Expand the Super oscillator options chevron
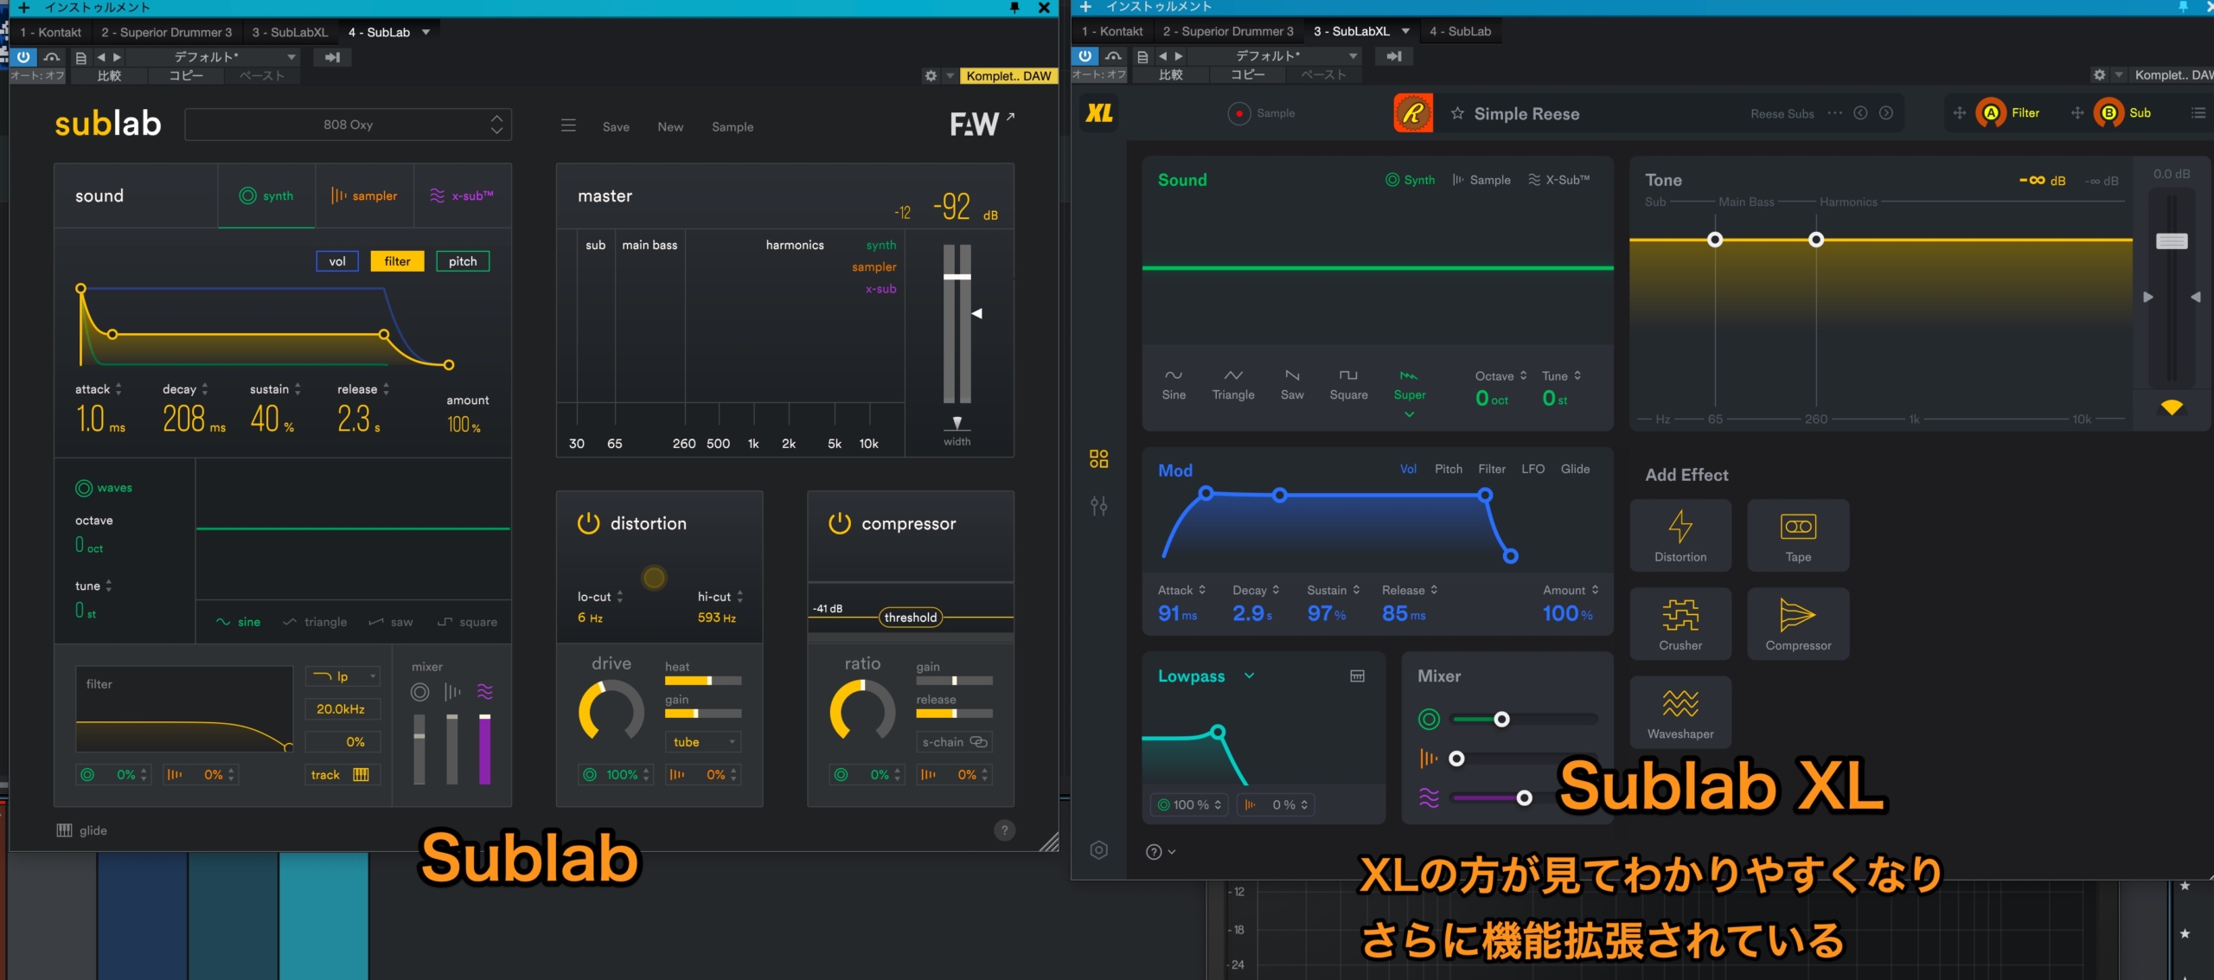Viewport: 2214px width, 980px height. point(1409,414)
